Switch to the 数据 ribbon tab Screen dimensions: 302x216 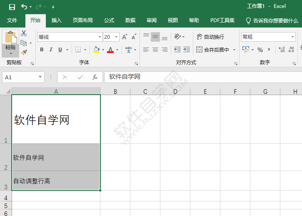click(x=130, y=20)
